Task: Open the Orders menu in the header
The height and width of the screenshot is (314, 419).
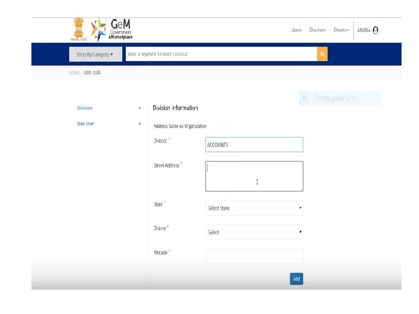Action: click(341, 30)
